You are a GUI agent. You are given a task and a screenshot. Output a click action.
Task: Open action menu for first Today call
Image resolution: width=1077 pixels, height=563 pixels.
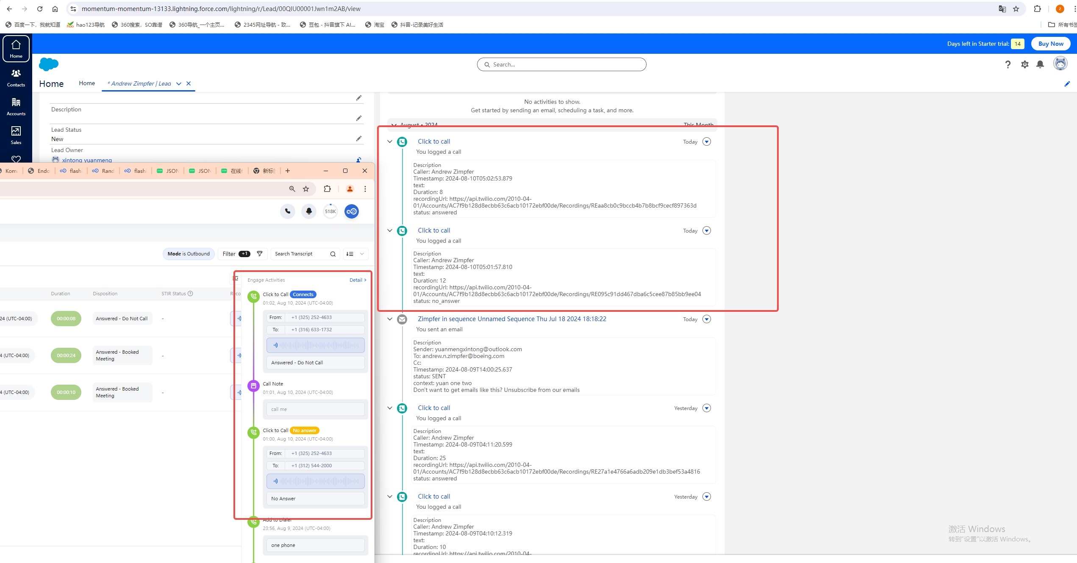(707, 141)
